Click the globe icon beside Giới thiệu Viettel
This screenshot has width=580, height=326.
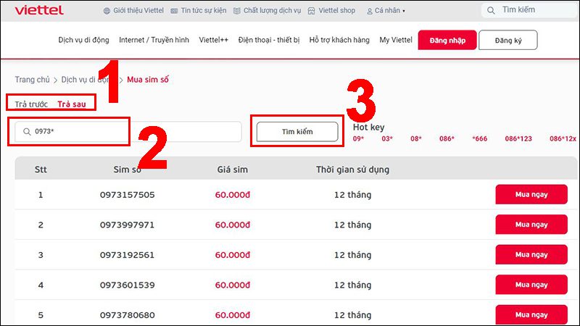point(107,11)
